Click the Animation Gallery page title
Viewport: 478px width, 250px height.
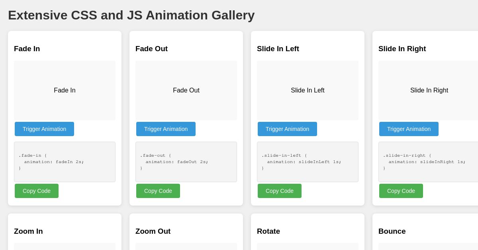click(x=131, y=15)
